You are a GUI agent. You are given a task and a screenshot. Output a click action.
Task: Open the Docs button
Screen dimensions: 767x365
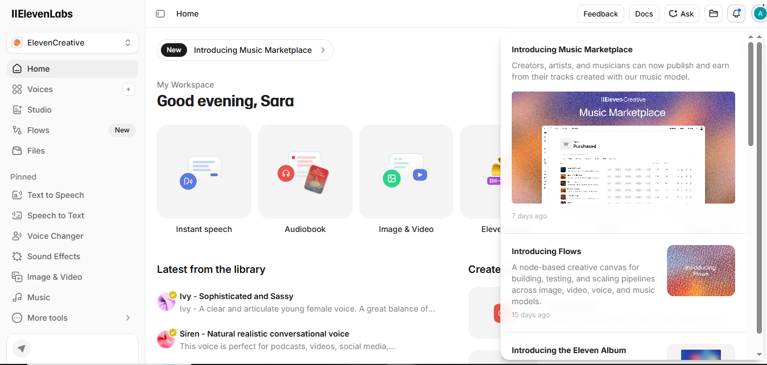644,14
